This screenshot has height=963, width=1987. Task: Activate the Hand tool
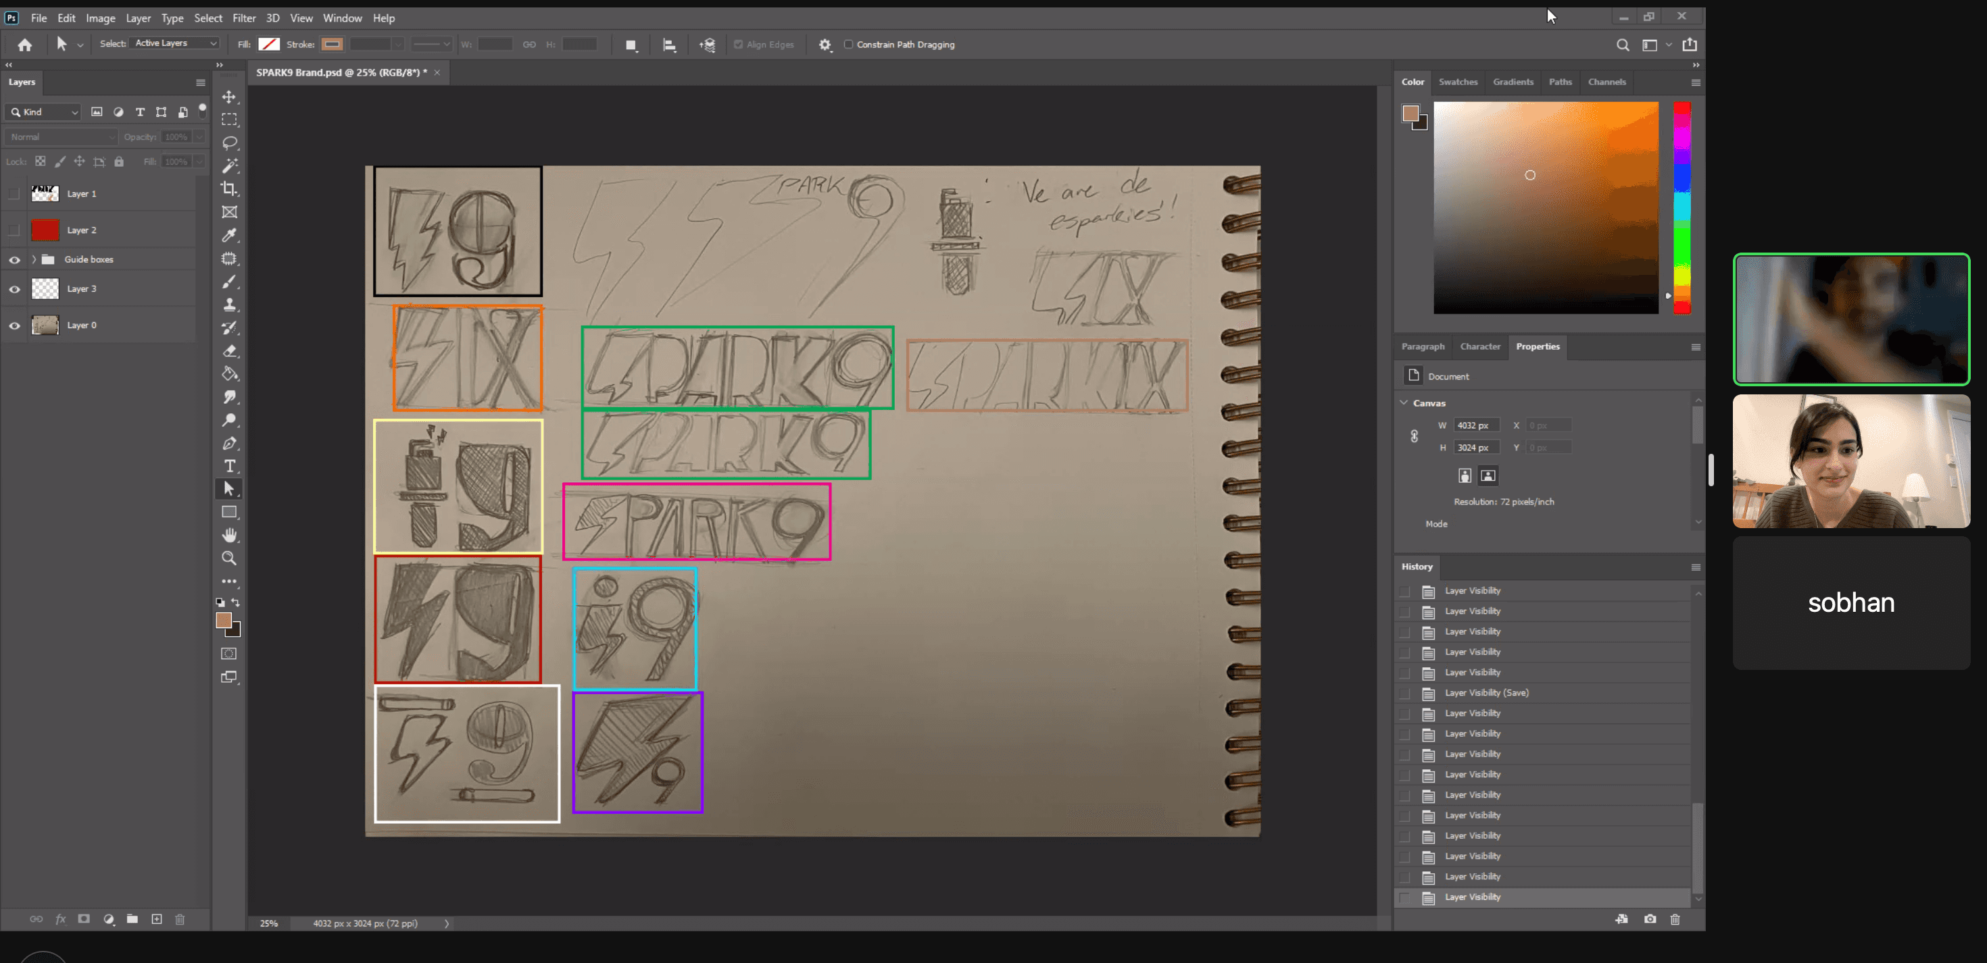point(229,535)
